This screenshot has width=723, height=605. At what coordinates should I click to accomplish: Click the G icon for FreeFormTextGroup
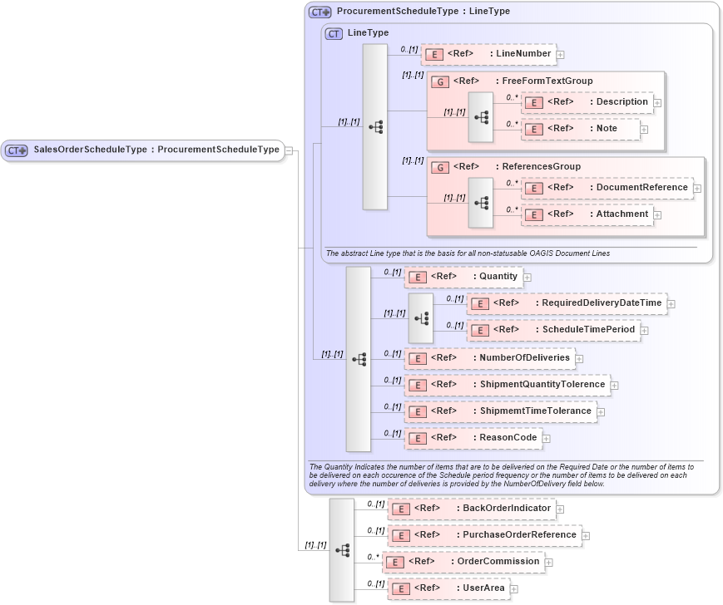coord(441,81)
